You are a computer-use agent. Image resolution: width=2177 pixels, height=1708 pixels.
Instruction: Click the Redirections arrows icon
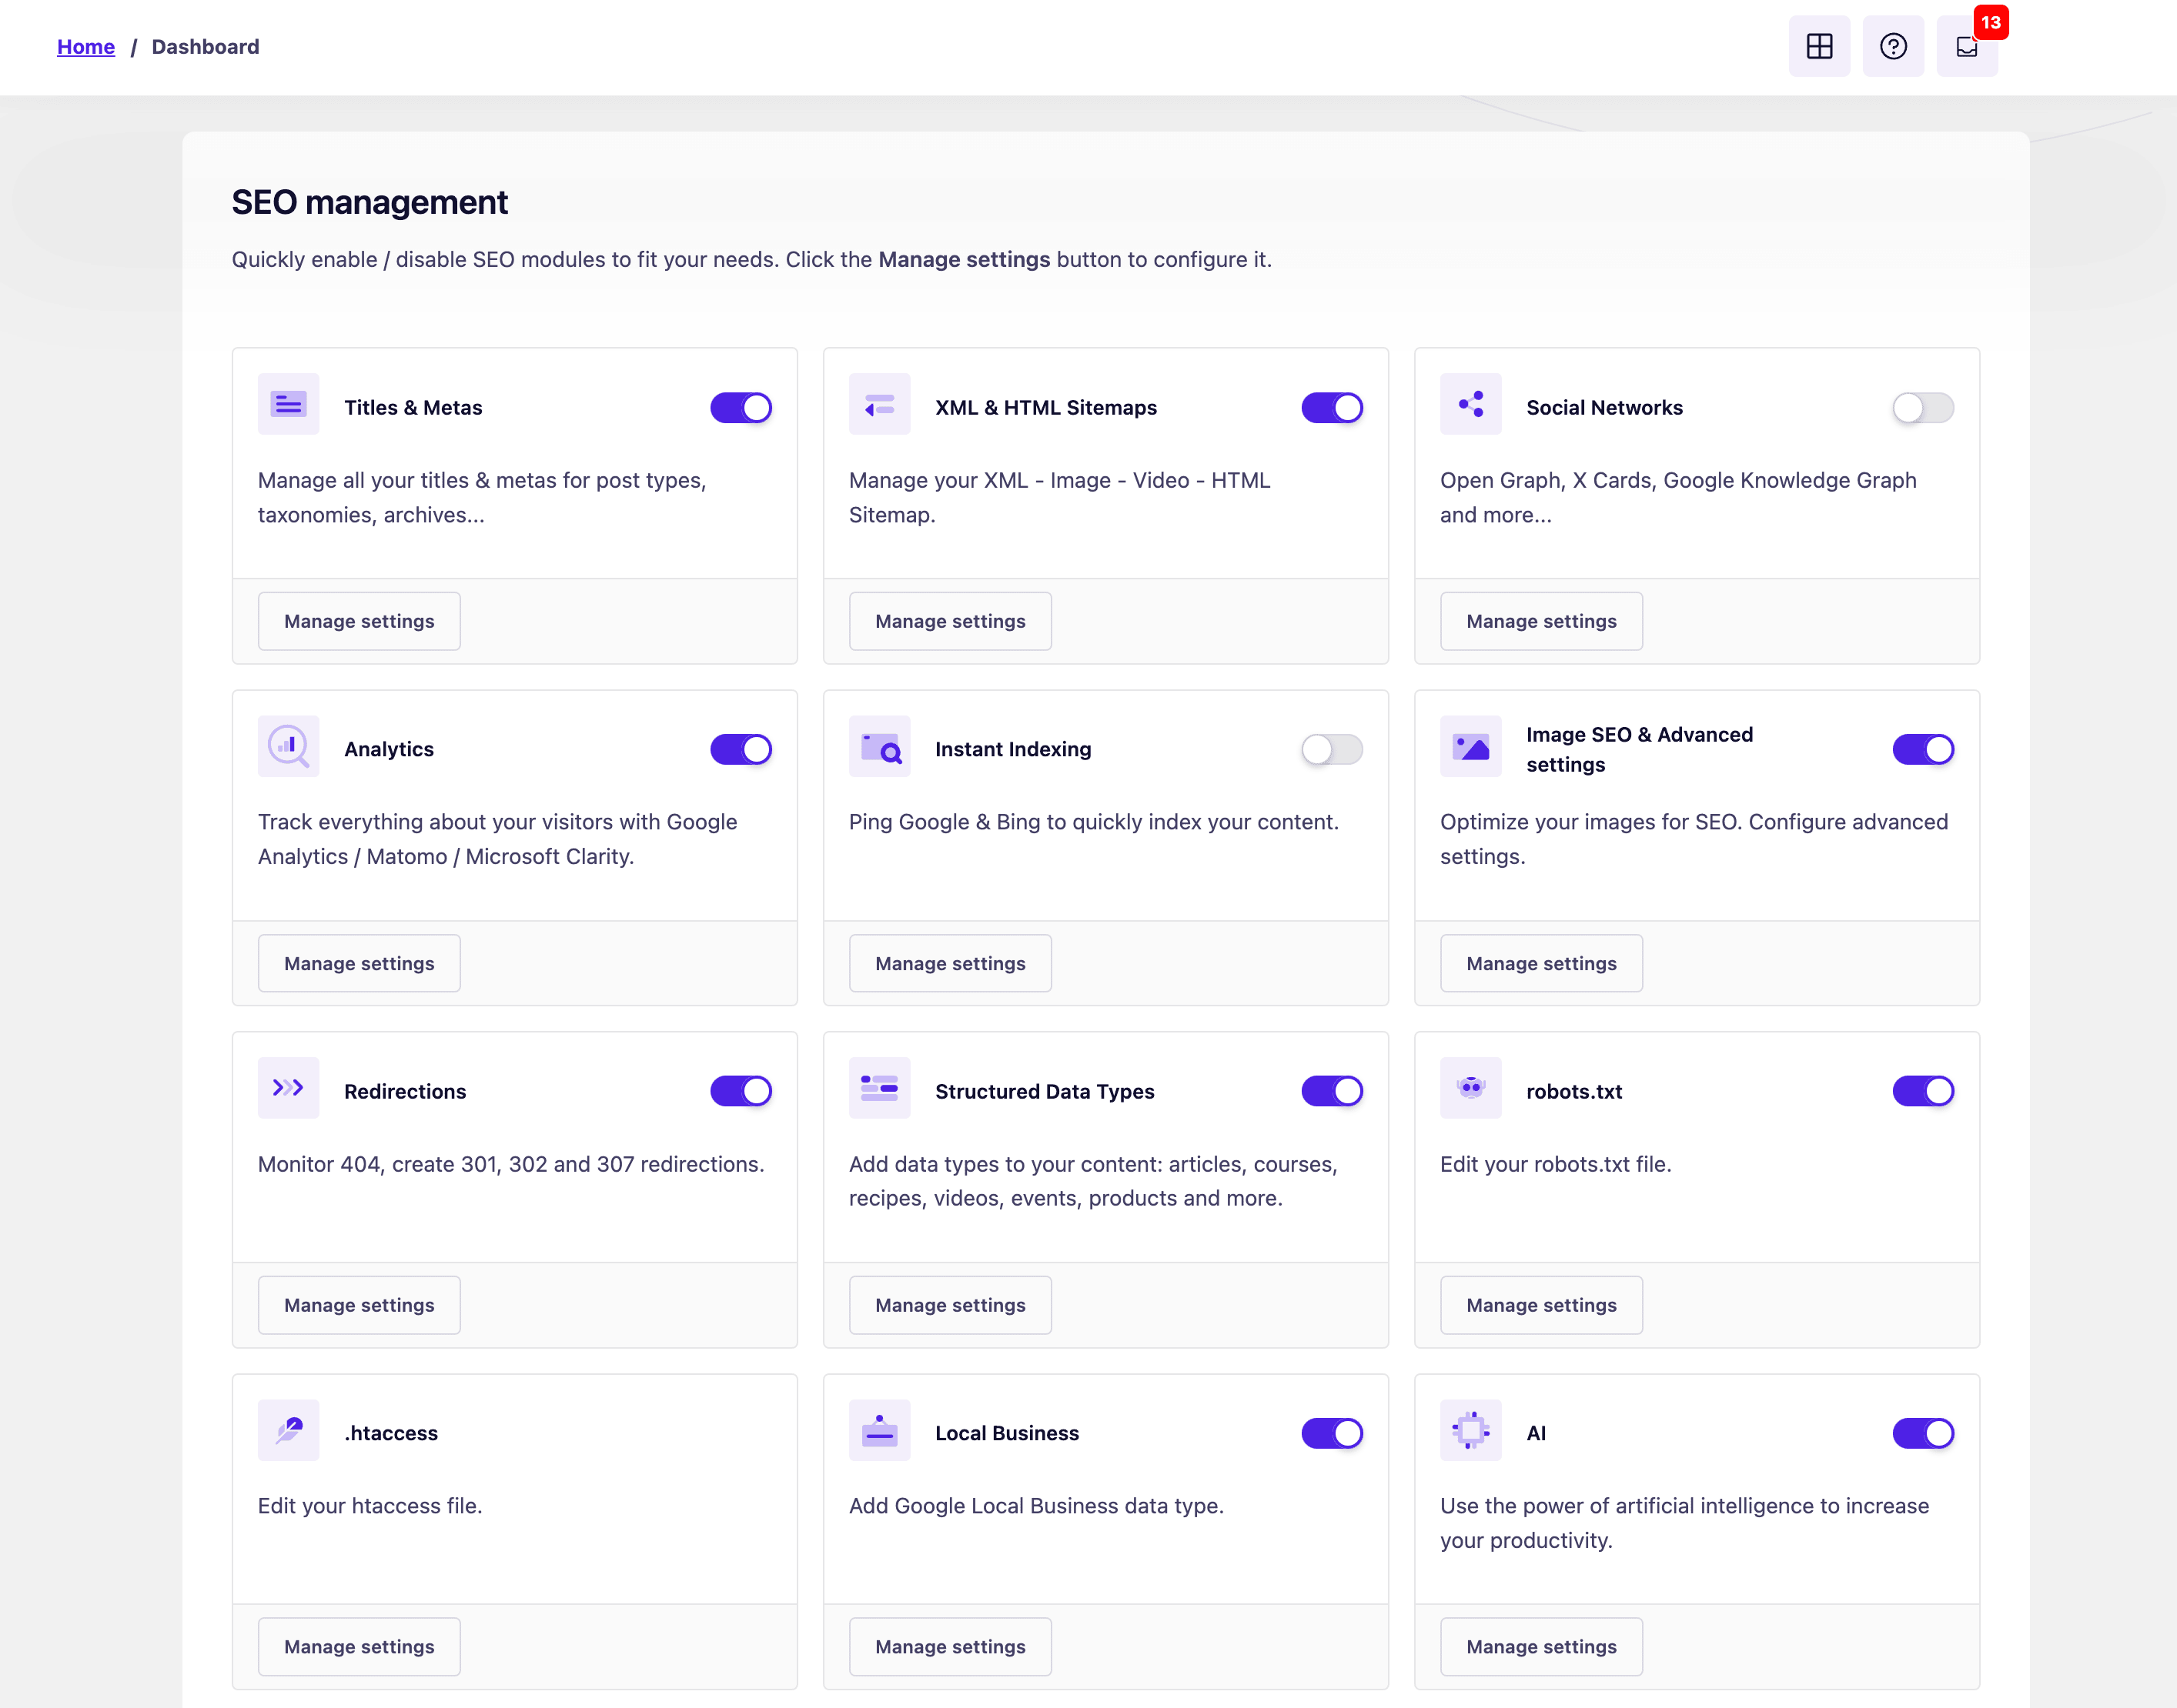pyautogui.click(x=288, y=1088)
